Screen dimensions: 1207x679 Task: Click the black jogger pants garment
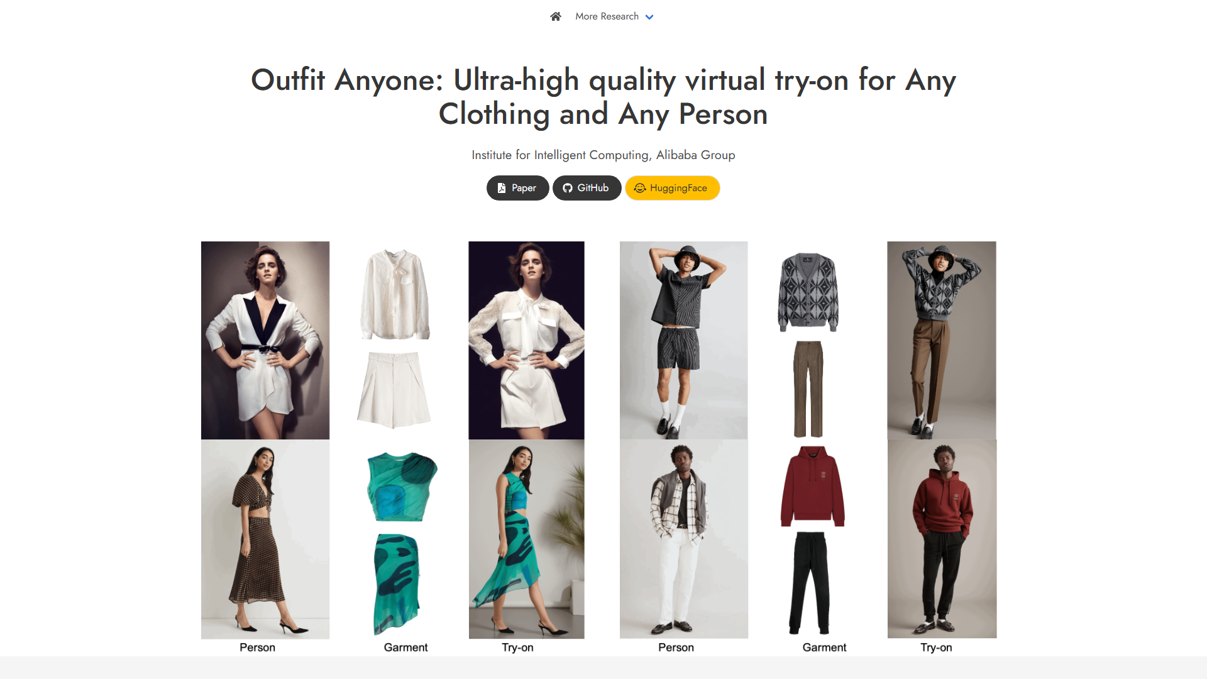(810, 583)
